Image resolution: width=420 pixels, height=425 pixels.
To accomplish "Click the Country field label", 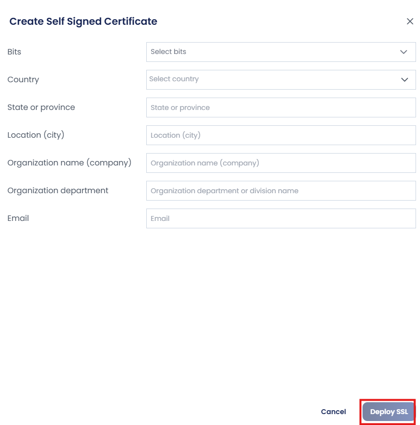I will [23, 80].
